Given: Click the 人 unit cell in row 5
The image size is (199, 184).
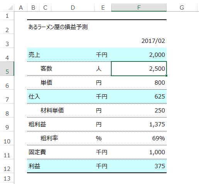Looking at the screenshot, I should (103, 69).
